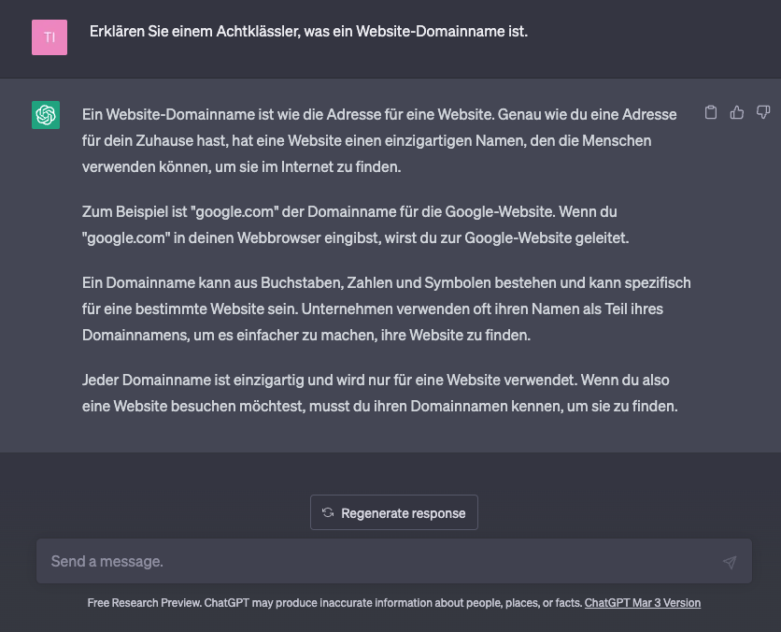This screenshot has width=781, height=632.
Task: Give the response a thumbs up
Action: coord(737,111)
